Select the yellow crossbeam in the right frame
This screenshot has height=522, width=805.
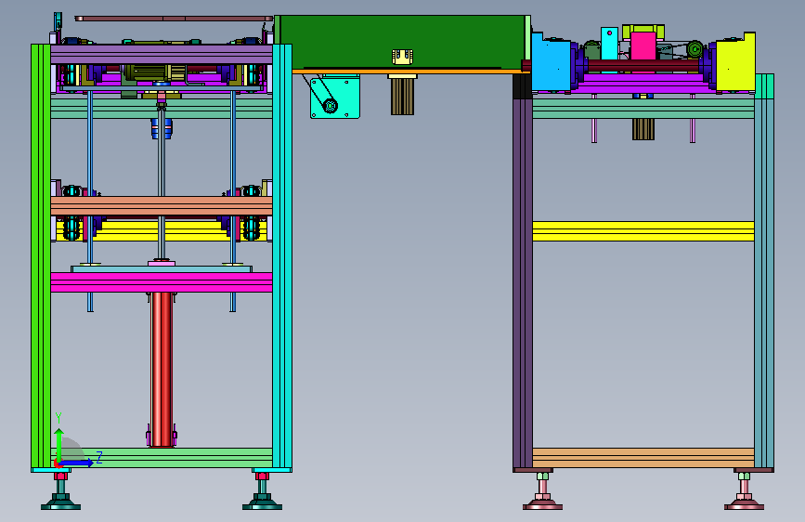coord(643,231)
